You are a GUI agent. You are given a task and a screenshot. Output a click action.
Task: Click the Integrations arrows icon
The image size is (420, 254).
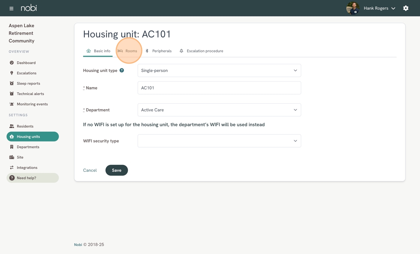tap(12, 168)
